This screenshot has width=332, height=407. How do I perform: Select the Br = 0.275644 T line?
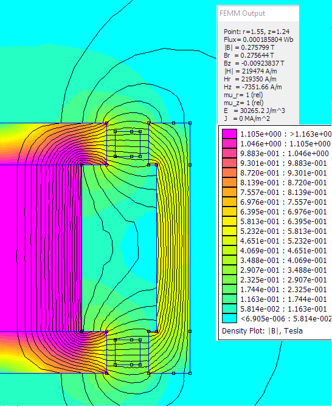click(249, 55)
